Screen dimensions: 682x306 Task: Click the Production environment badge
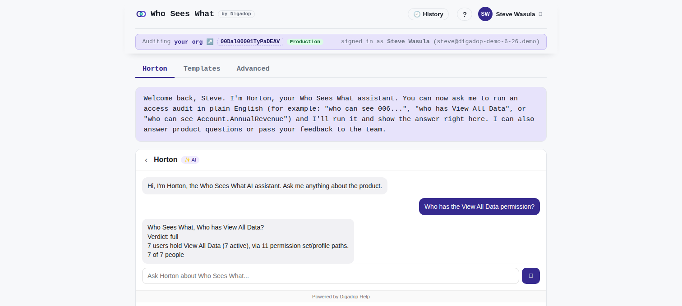[305, 41]
